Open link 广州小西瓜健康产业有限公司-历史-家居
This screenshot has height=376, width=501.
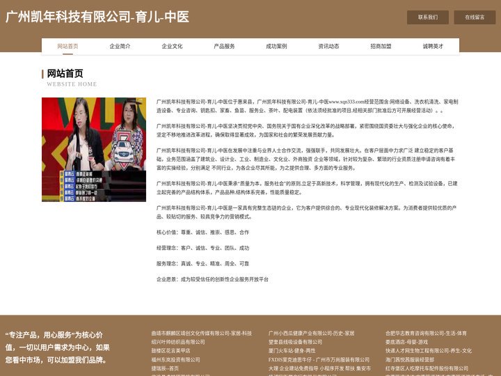pyautogui.click(x=311, y=333)
